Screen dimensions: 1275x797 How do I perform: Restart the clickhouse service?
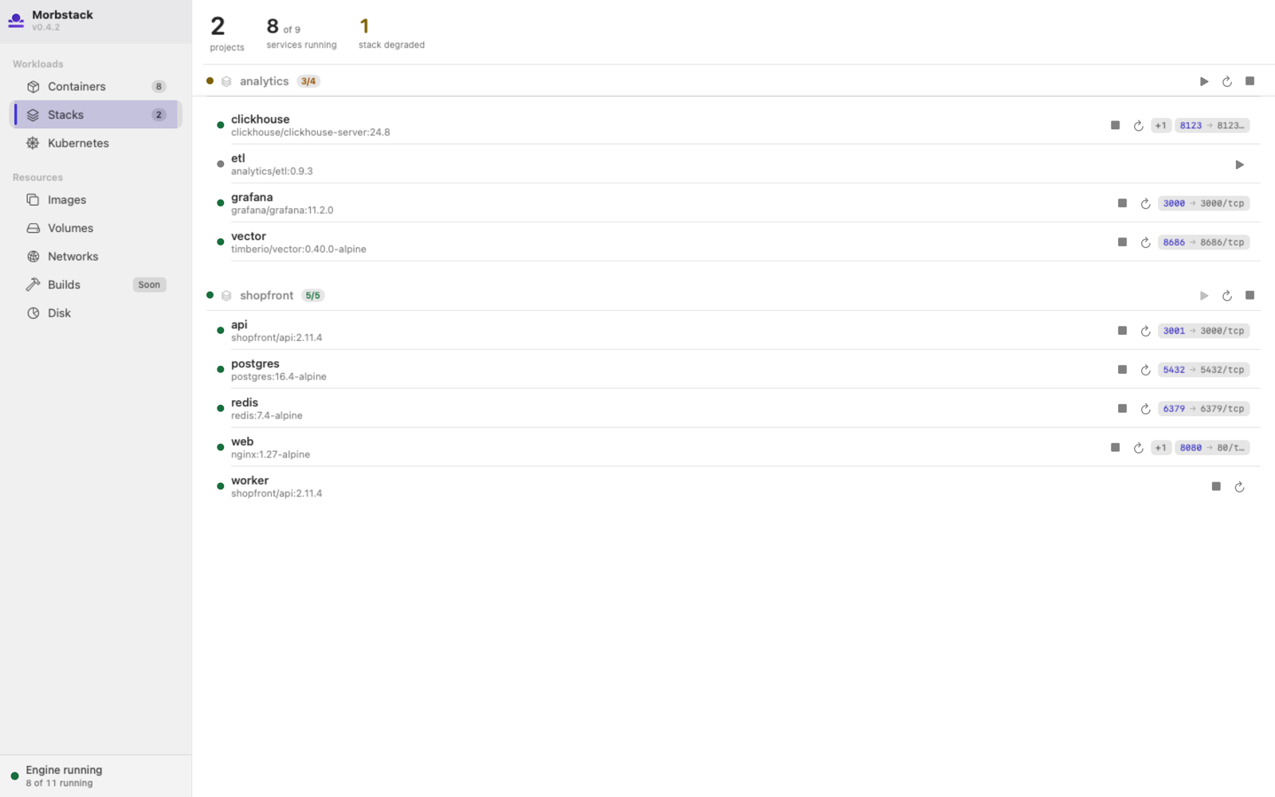click(1139, 126)
